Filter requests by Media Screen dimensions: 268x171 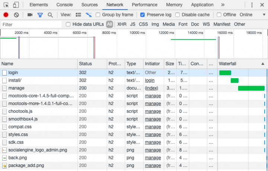[169, 24]
